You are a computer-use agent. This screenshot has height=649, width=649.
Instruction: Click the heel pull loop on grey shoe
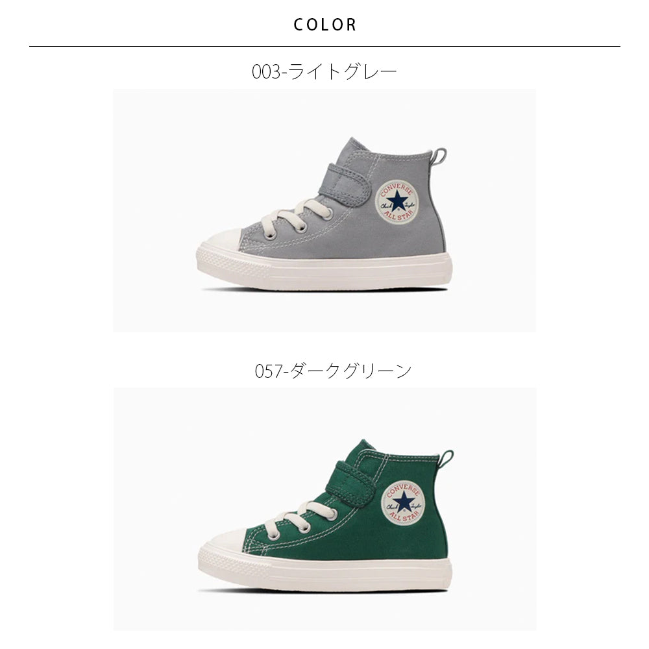coord(439,156)
